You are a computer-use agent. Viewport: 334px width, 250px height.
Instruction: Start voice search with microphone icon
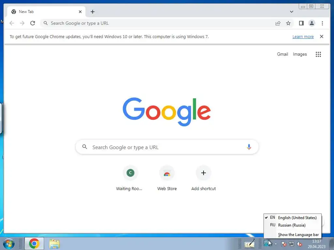click(249, 147)
